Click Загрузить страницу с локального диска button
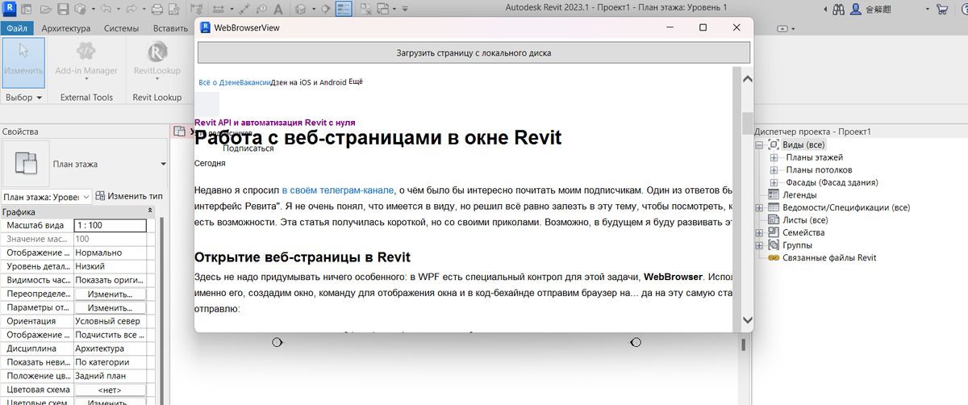 point(474,52)
